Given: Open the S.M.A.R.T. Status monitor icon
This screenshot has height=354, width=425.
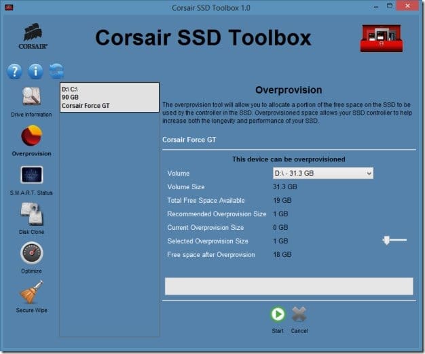Looking at the screenshot, I should 31,175.
